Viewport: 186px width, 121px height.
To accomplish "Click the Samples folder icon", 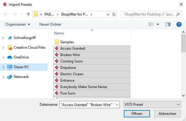I will [x=57, y=42].
